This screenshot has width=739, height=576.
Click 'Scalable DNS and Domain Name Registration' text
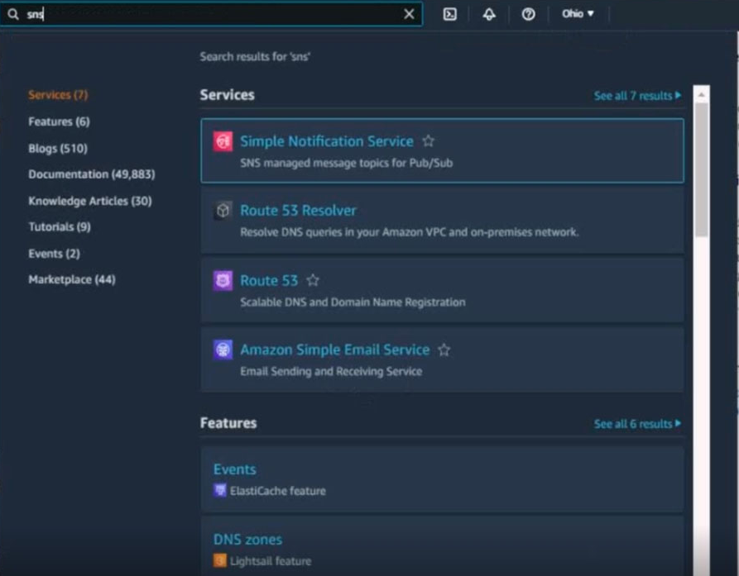(353, 302)
